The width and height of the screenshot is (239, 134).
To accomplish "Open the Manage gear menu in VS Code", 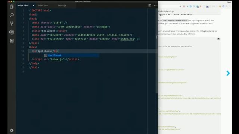I will coord(12,130).
